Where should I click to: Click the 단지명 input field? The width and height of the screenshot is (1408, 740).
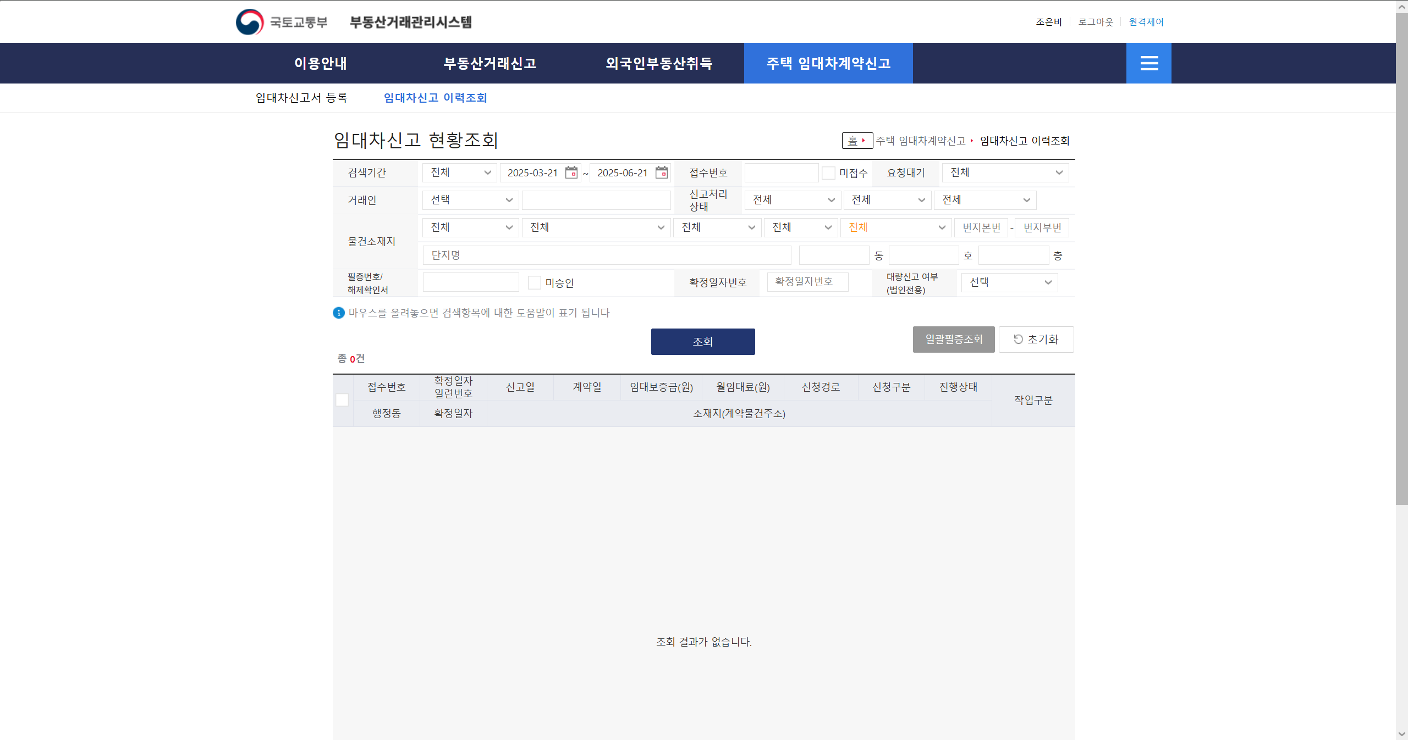point(607,255)
